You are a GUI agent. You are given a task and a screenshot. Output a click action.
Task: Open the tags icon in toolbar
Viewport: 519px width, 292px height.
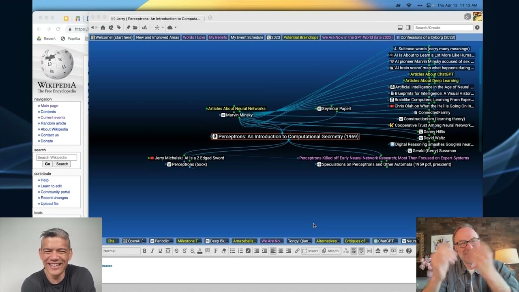coord(119,28)
